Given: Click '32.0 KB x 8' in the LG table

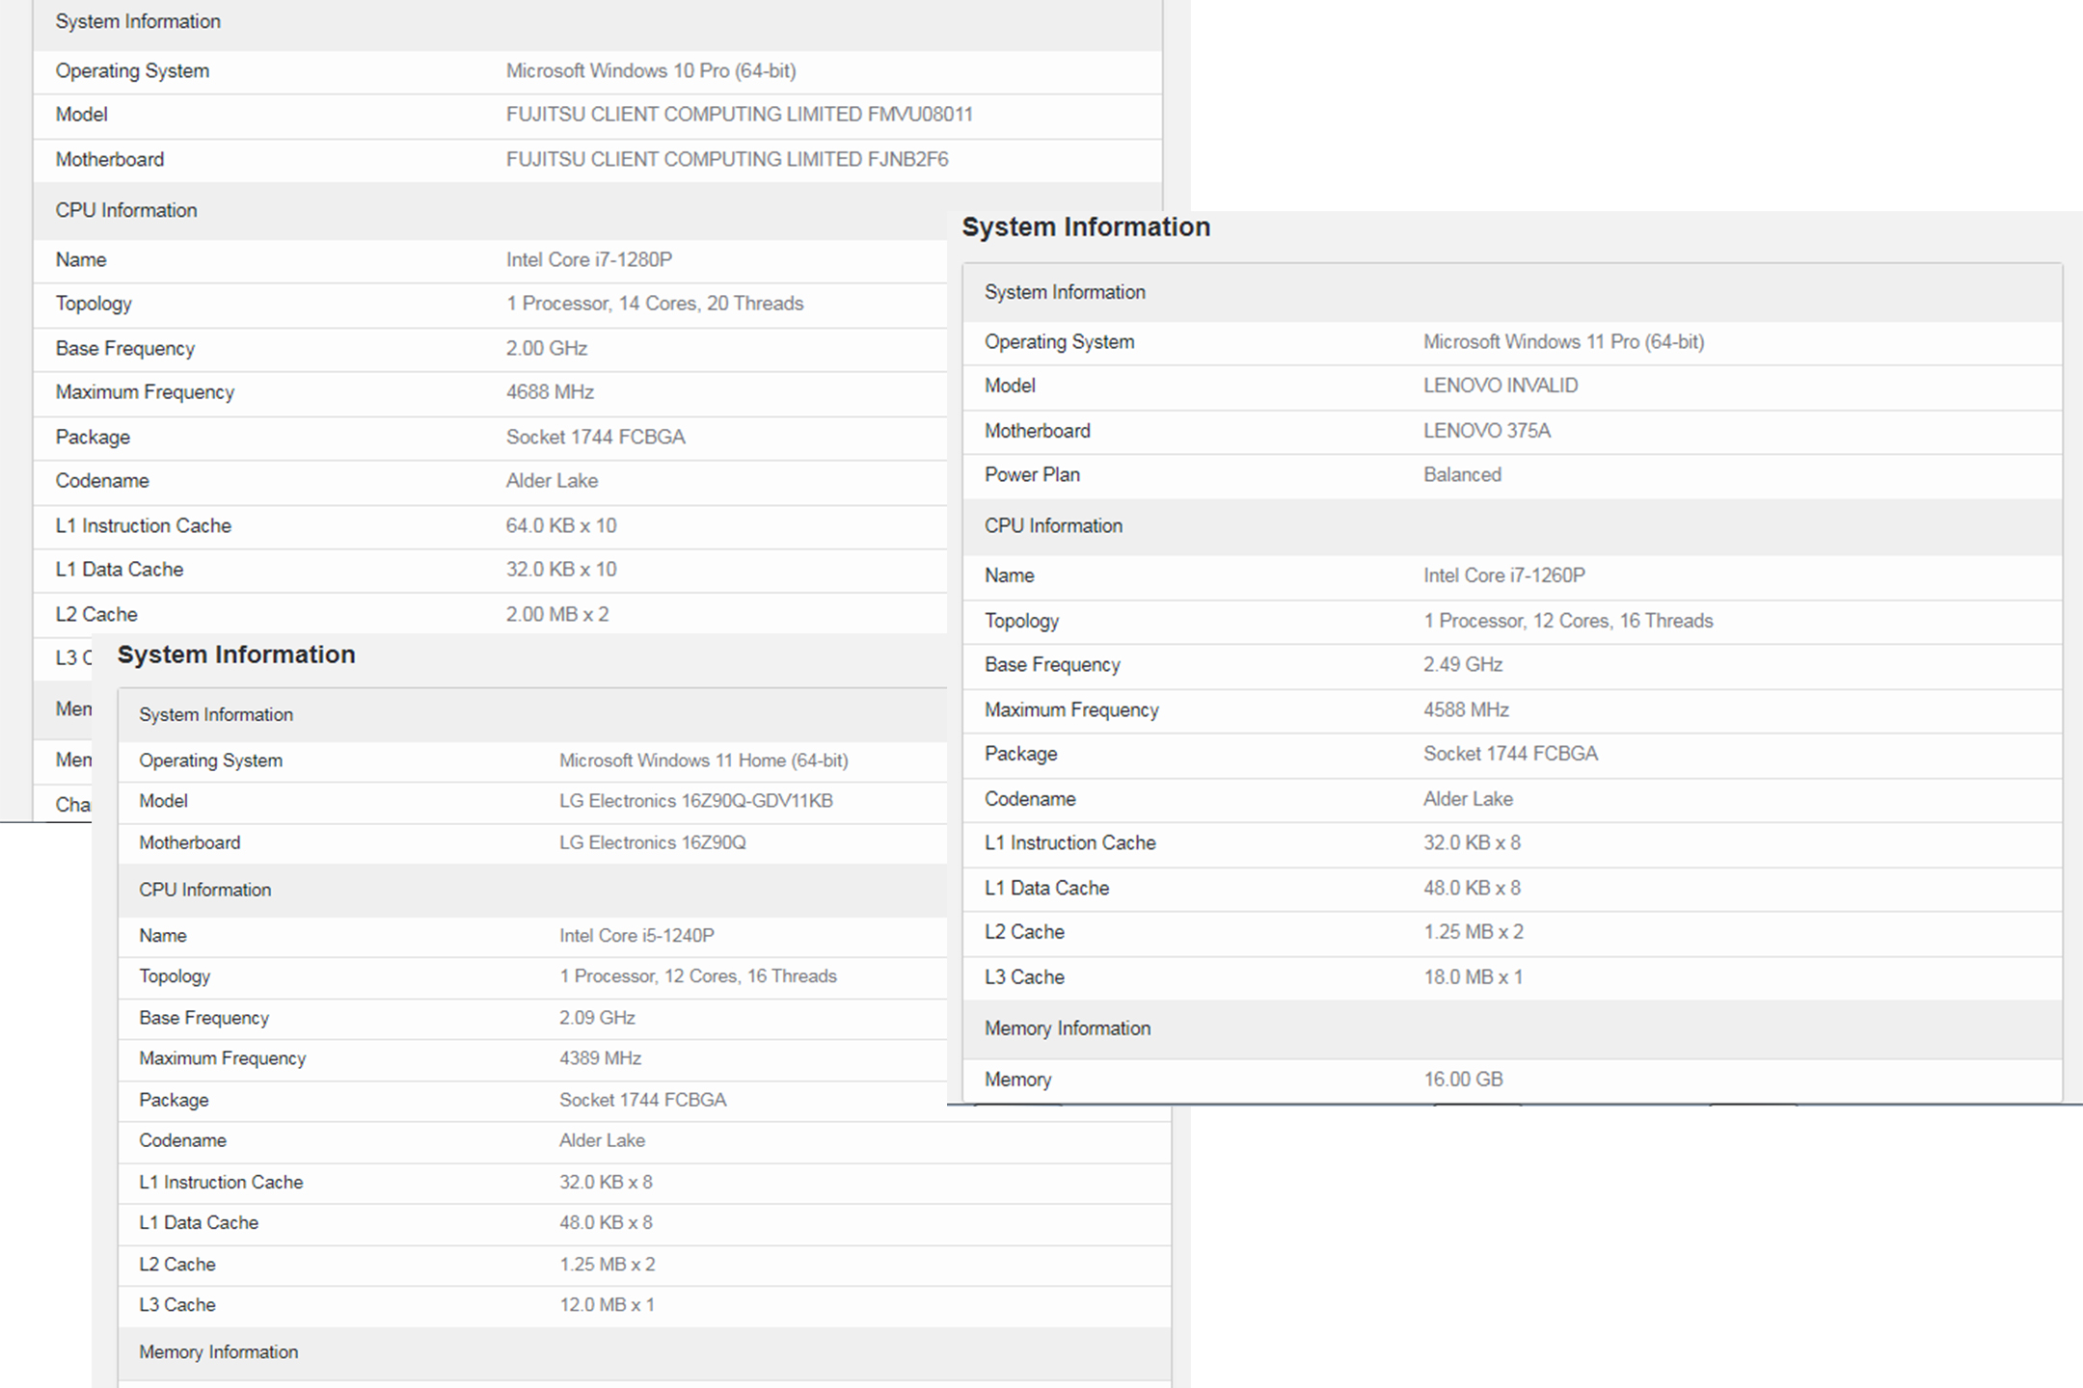Looking at the screenshot, I should pos(606,1183).
